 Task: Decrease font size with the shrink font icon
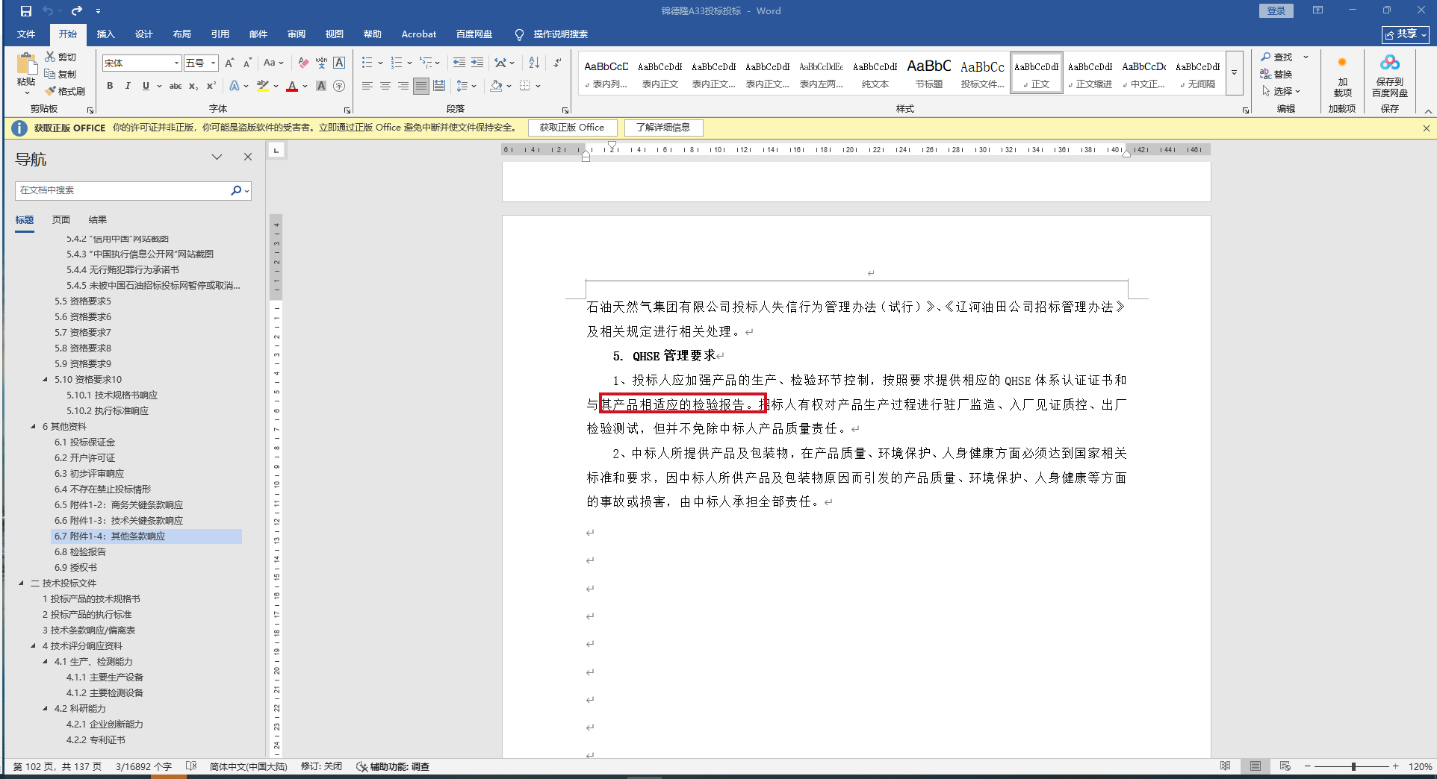[x=247, y=63]
